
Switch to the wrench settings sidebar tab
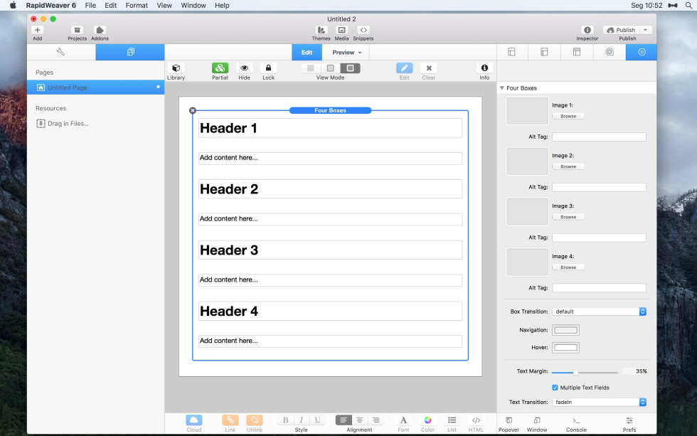pyautogui.click(x=61, y=52)
